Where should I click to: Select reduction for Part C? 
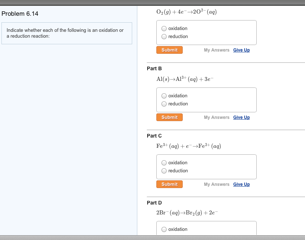(164, 170)
